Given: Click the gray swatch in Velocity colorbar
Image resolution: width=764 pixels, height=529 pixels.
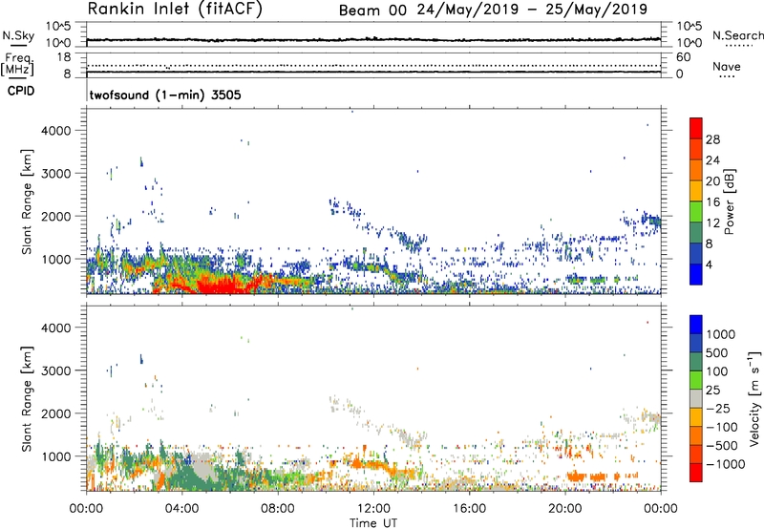Looking at the screenshot, I should coord(696,398).
